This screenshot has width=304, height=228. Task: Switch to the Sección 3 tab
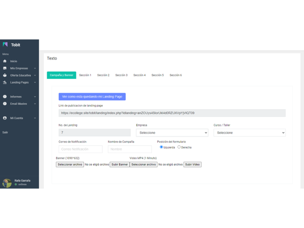coord(121,75)
